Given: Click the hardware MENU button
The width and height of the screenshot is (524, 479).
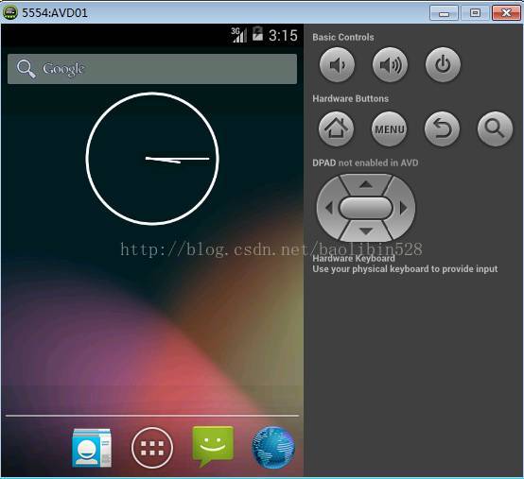Looking at the screenshot, I should tap(390, 128).
